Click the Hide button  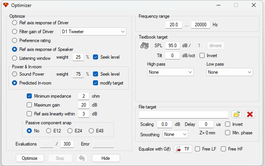(x=106, y=158)
